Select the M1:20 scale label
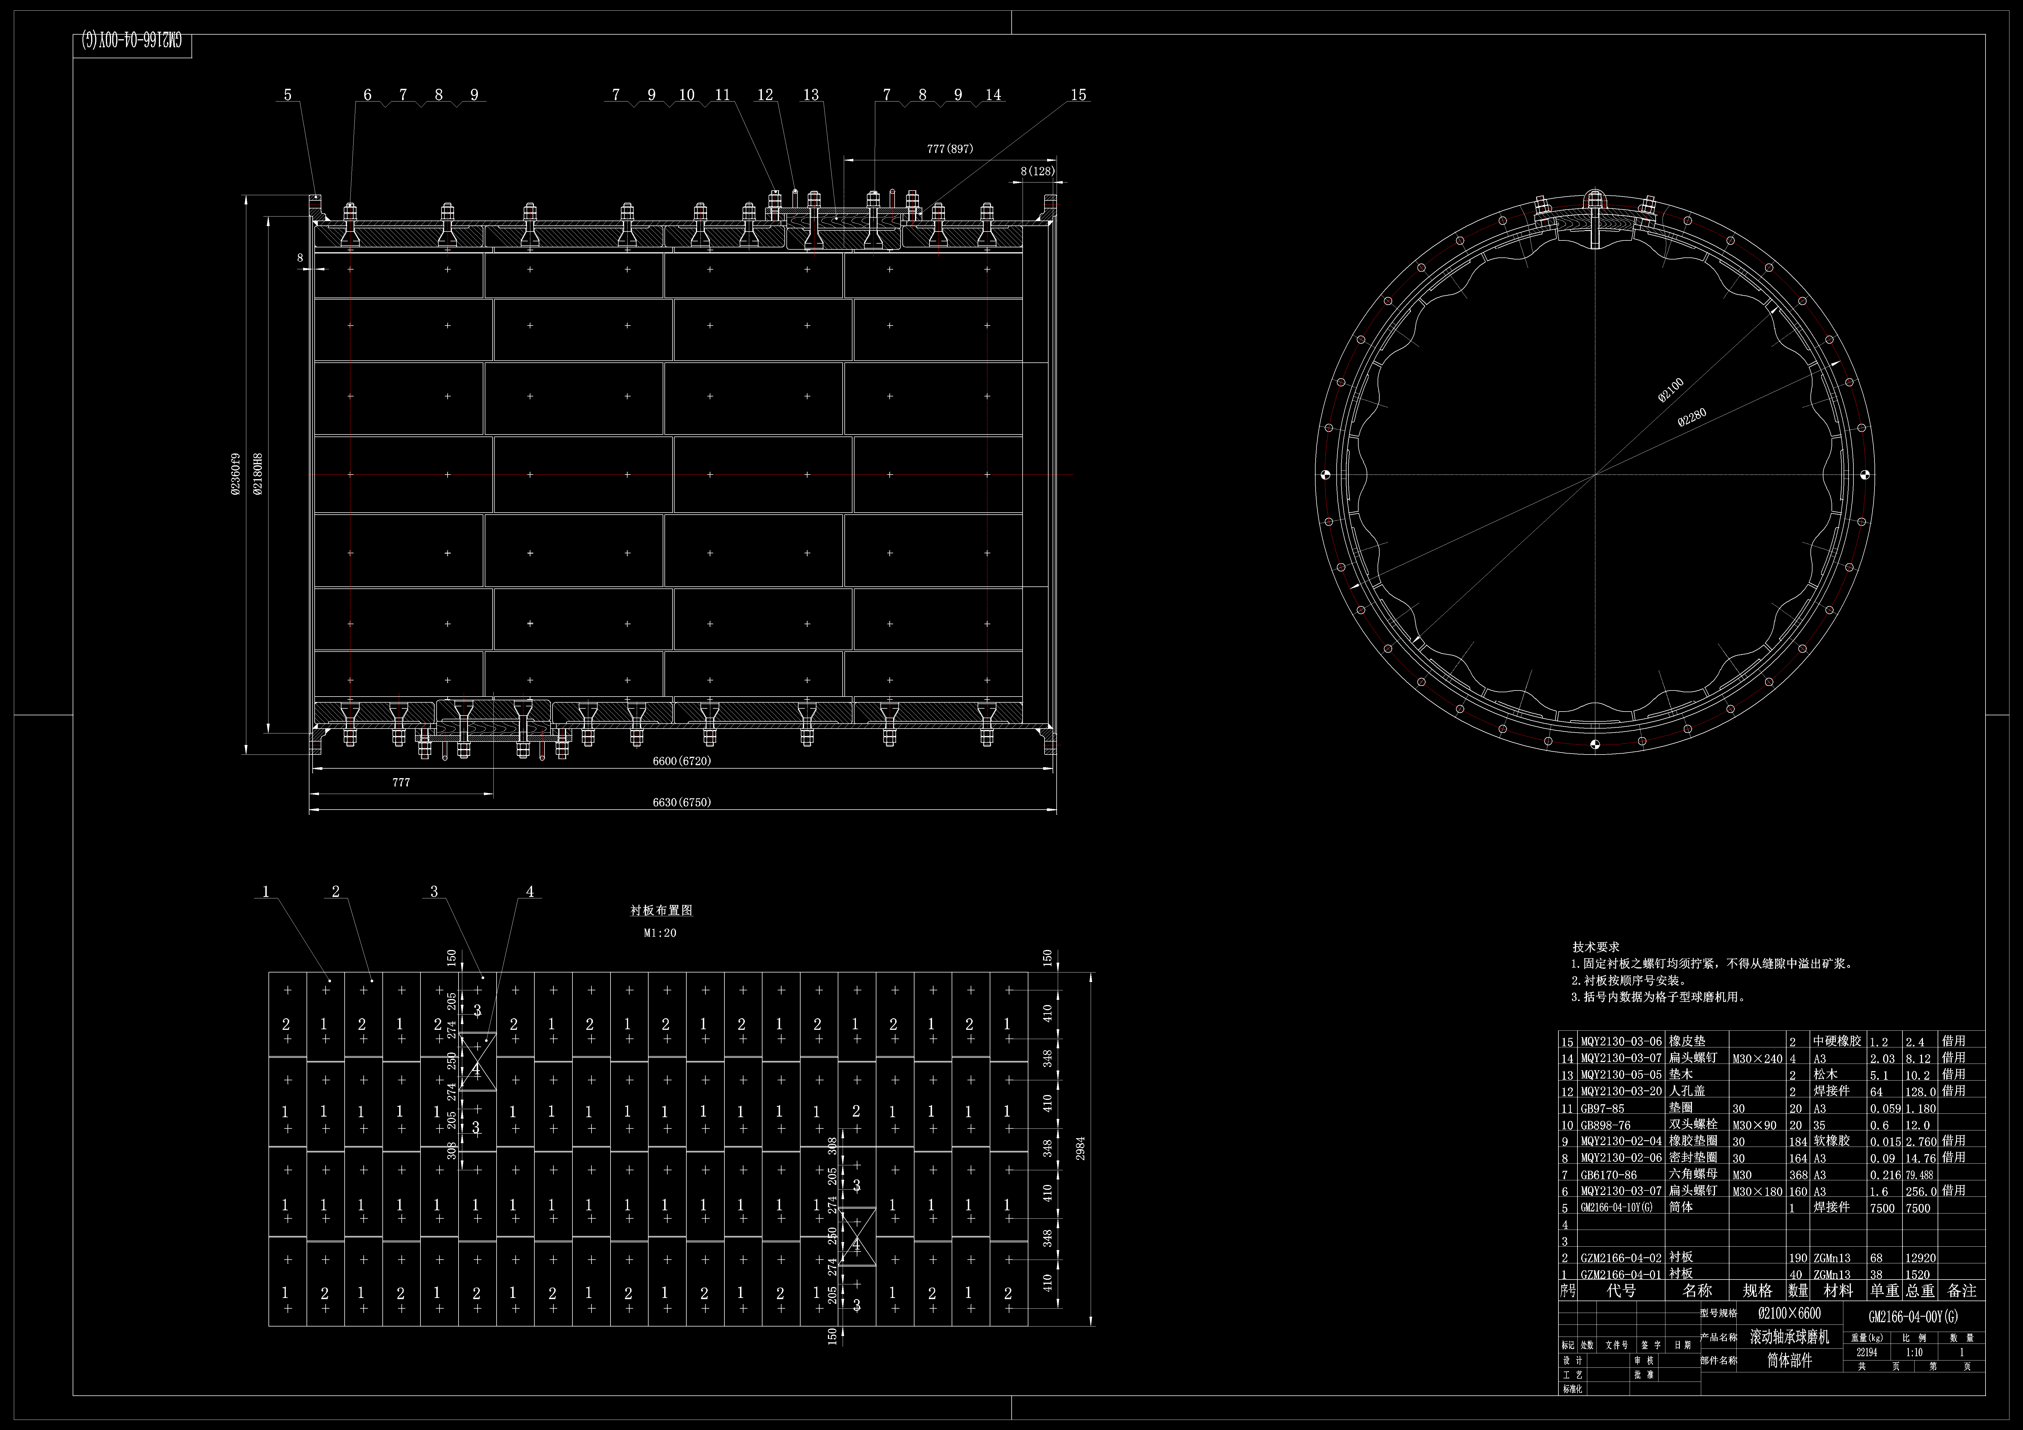Viewport: 2023px width, 1430px height. (x=660, y=933)
